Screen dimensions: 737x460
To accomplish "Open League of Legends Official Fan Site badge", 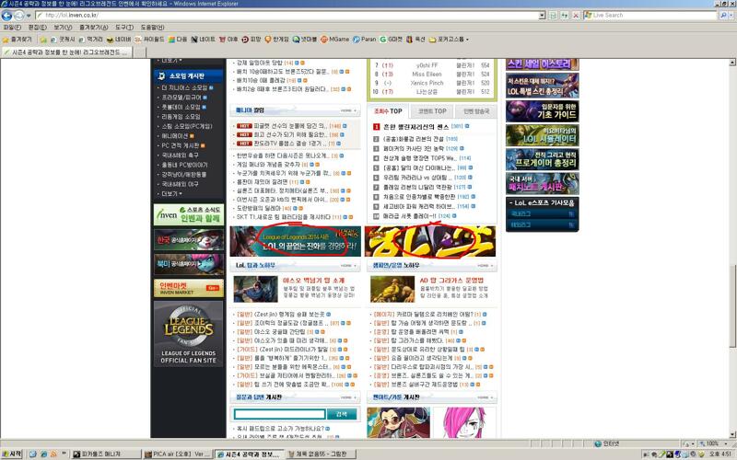I will (x=189, y=334).
